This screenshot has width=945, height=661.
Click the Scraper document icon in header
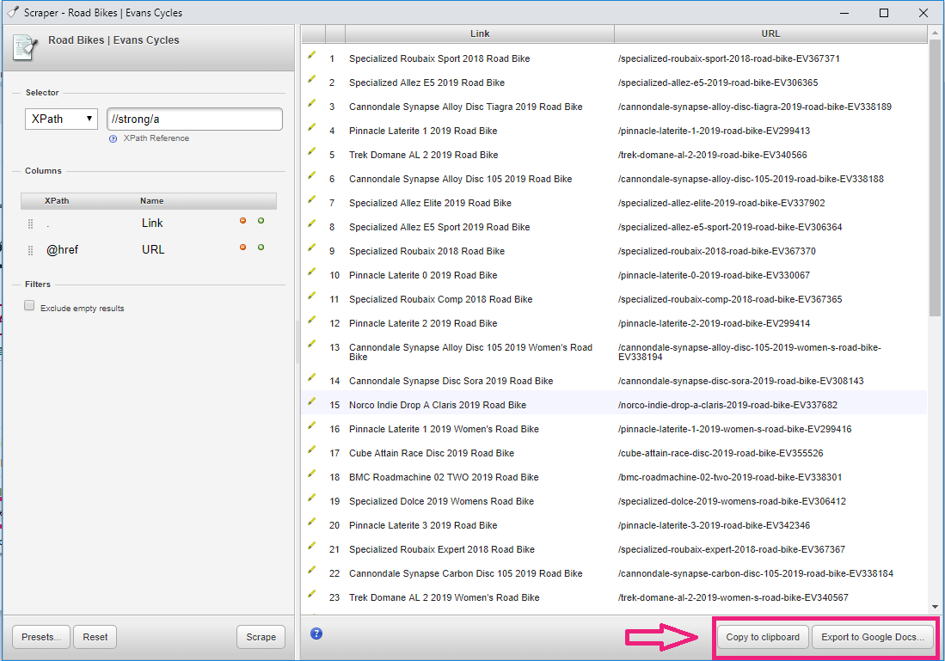pyautogui.click(x=24, y=47)
